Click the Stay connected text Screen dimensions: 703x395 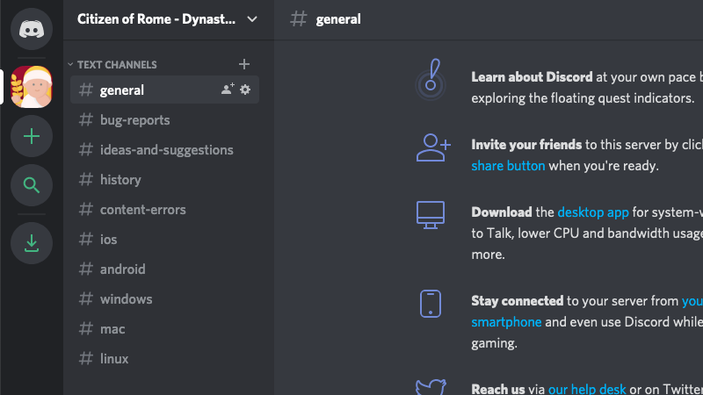517,301
